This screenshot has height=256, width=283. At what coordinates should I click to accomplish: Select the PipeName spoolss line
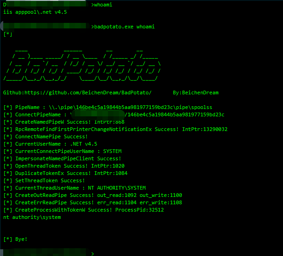[108, 108]
